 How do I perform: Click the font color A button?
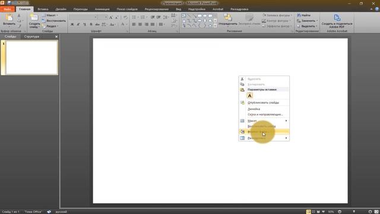click(x=123, y=24)
